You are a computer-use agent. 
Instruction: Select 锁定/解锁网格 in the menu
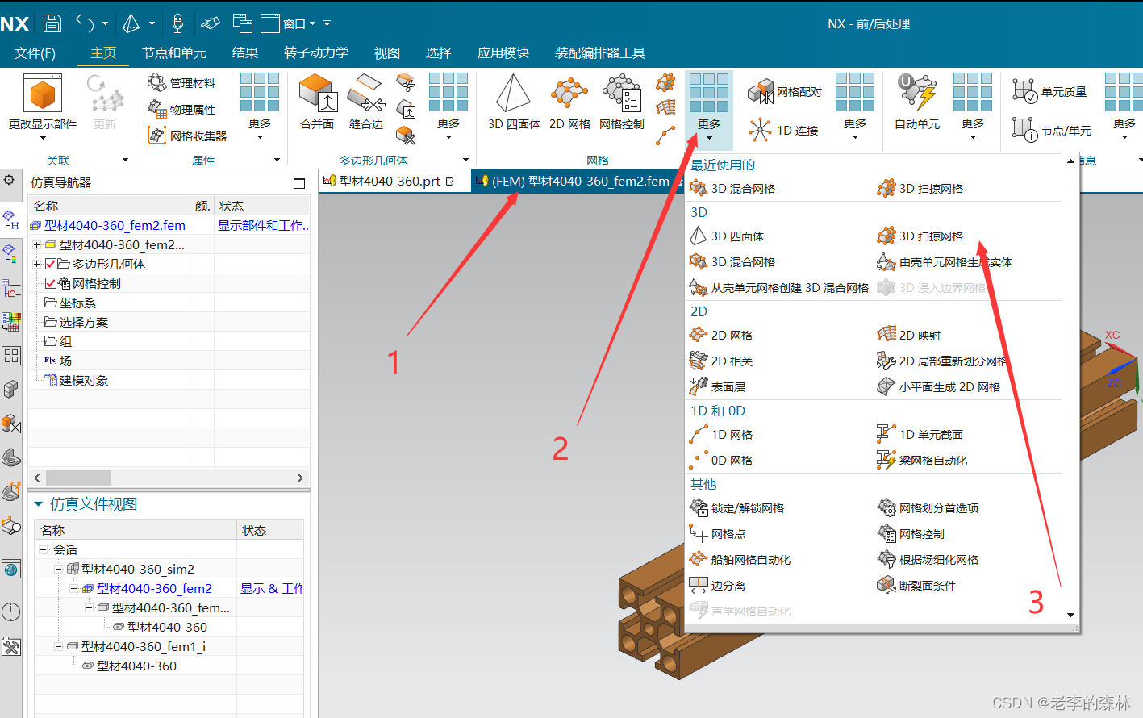pyautogui.click(x=736, y=508)
